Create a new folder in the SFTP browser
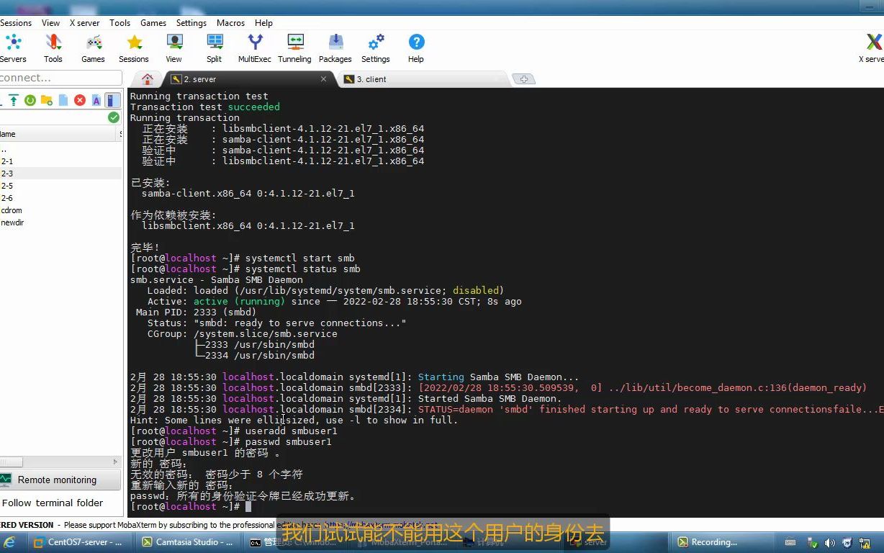 (x=47, y=100)
